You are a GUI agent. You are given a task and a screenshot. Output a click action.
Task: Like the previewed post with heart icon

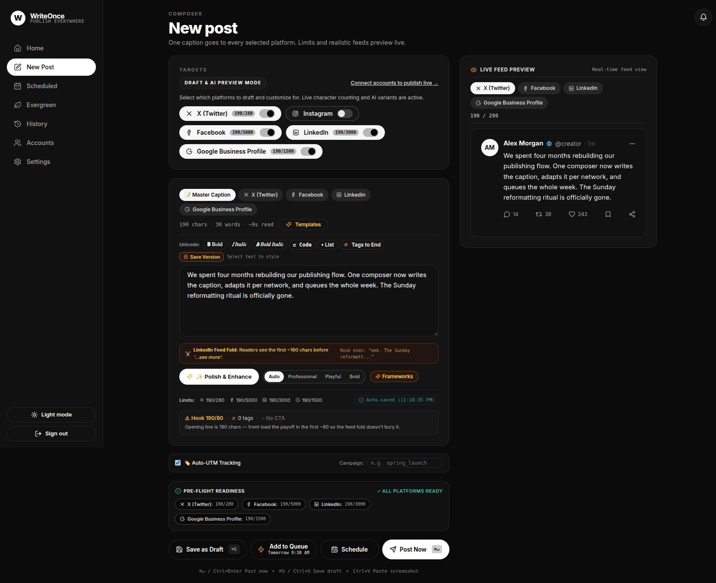[572, 214]
